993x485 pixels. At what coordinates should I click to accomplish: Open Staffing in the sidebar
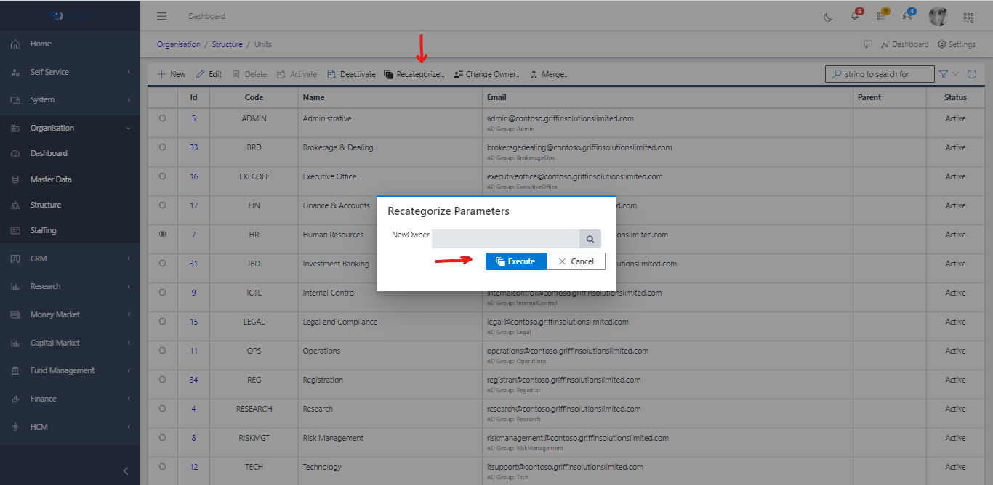pos(43,230)
